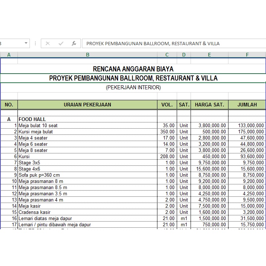Open the Name Box dropdown arrow
This screenshot has height=266, width=266.
click(x=26, y=43)
